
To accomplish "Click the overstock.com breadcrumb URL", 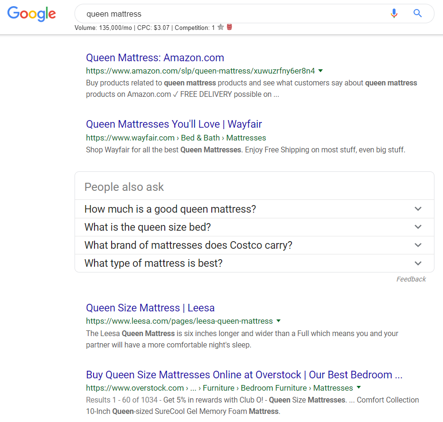I will 219,388.
